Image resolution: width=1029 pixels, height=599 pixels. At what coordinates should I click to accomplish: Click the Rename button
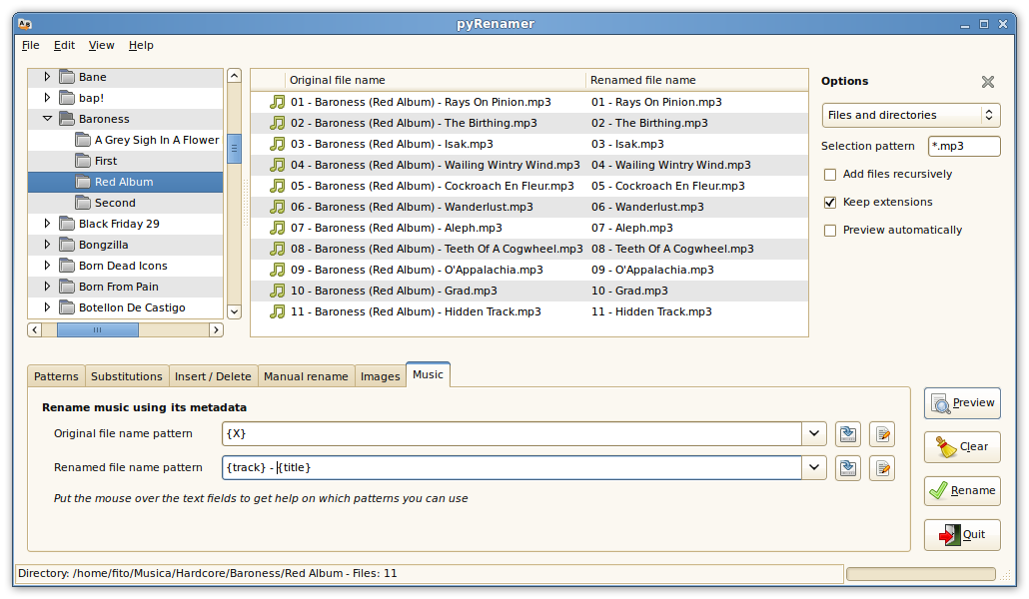[962, 491]
